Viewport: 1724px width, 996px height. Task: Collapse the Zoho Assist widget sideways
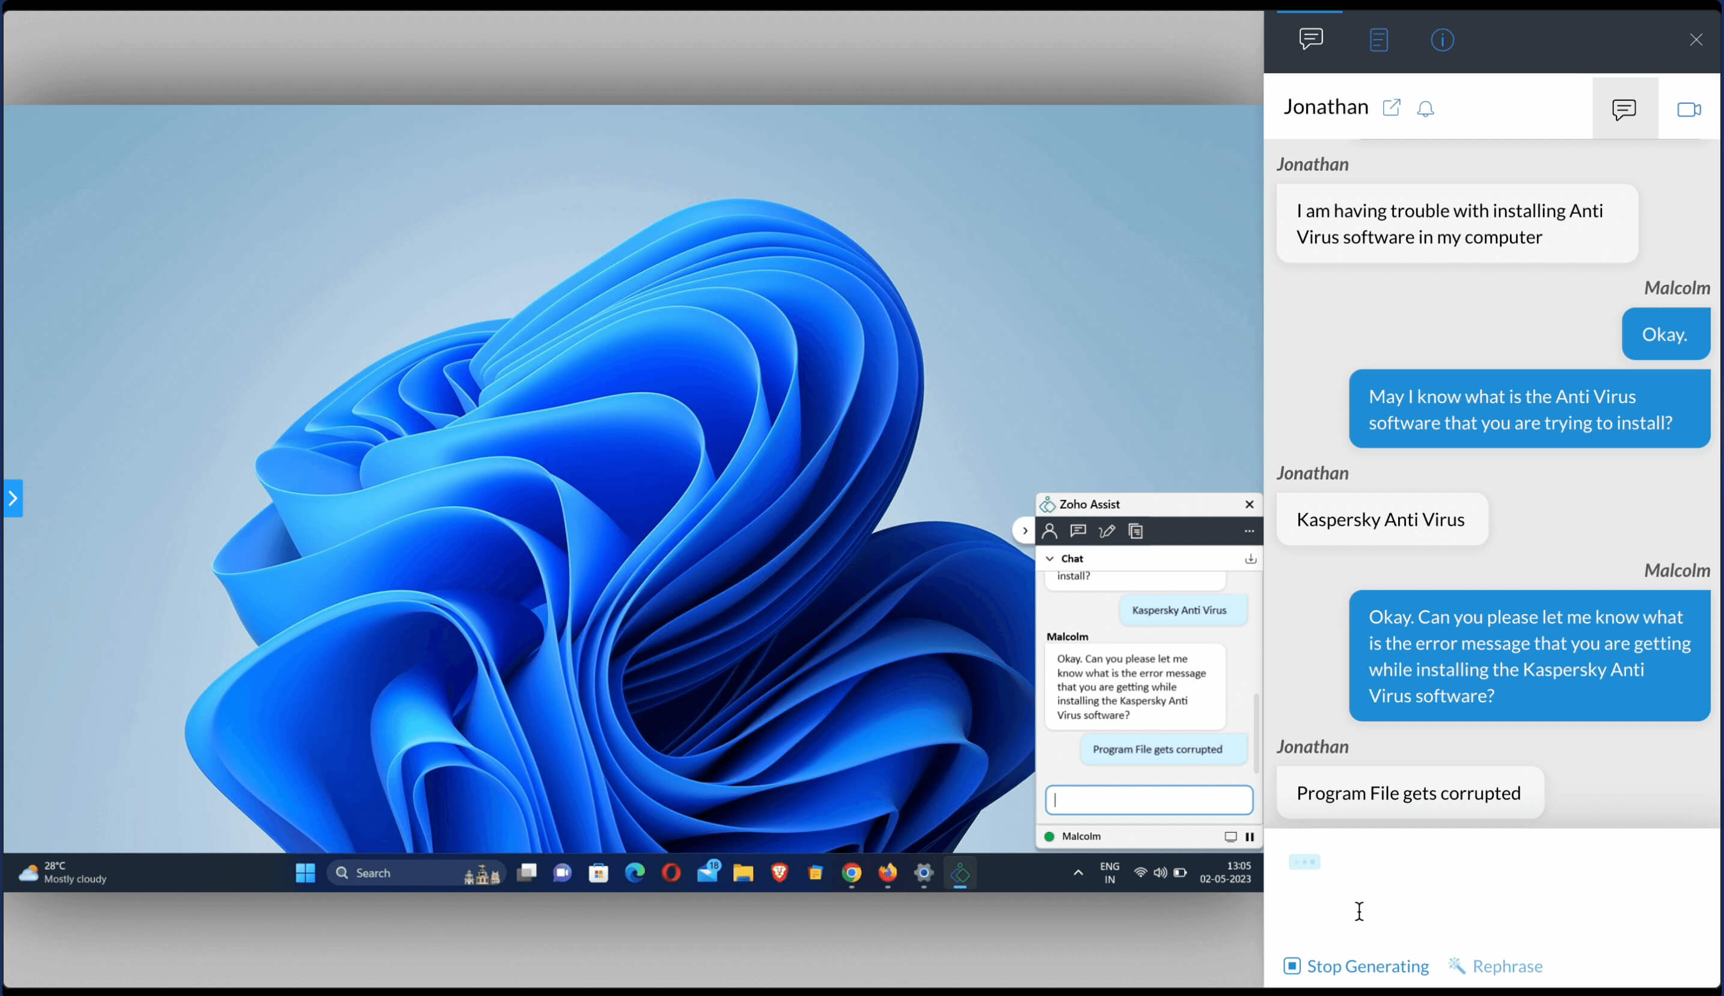(1024, 530)
